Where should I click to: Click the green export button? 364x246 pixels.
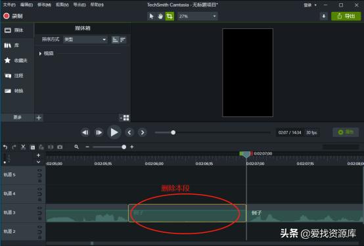(x=346, y=16)
